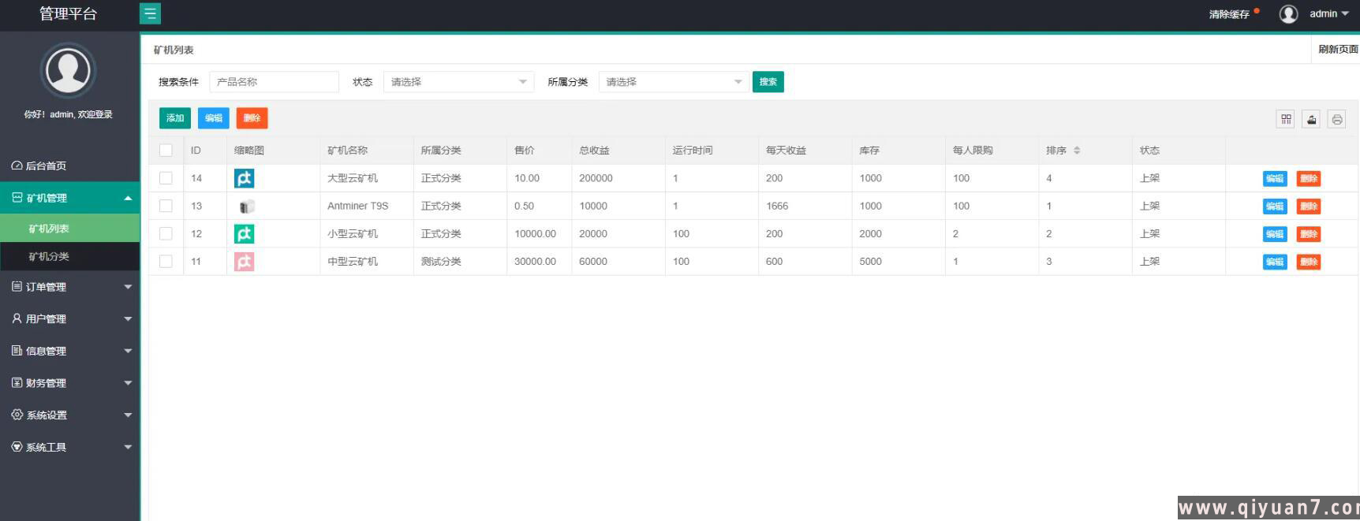Screen dimensions: 1360x521
Task: Toggle the select-all checkbox in header
Action: click(166, 151)
